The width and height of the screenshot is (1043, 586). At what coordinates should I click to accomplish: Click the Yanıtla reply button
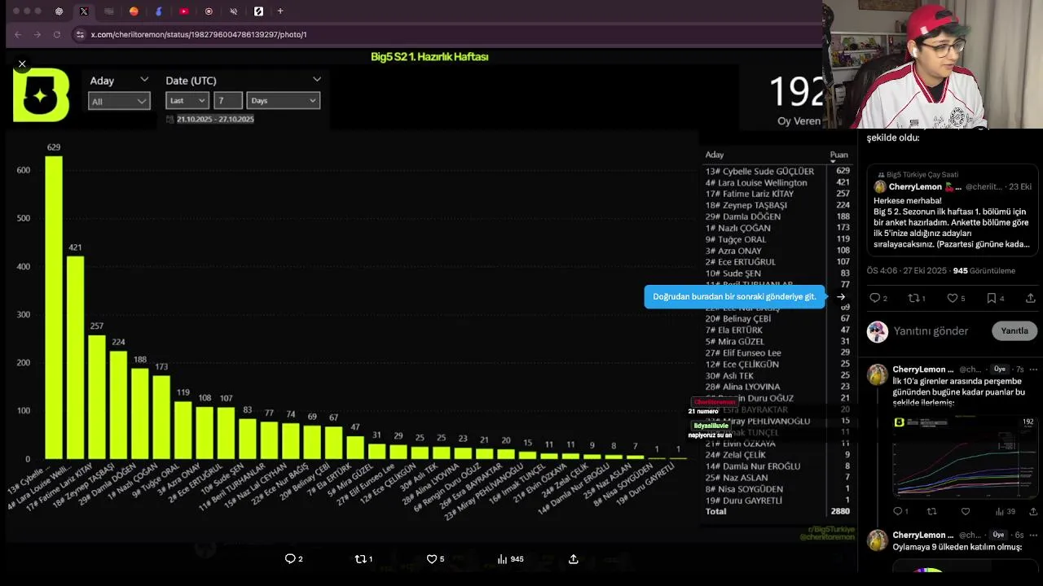pyautogui.click(x=1014, y=330)
